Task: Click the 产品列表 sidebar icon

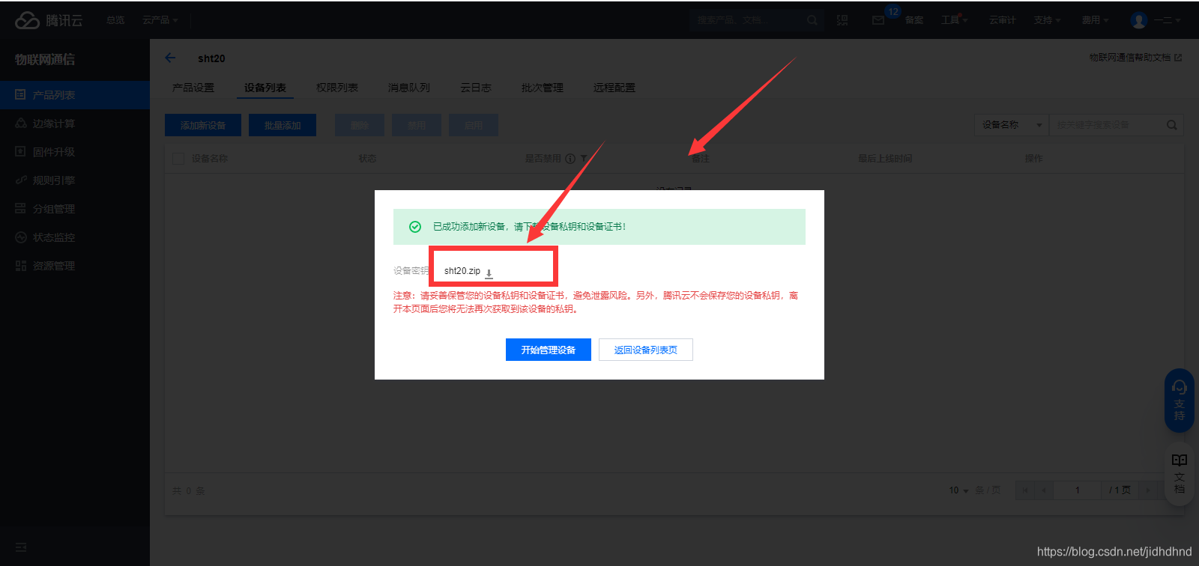Action: (x=20, y=95)
